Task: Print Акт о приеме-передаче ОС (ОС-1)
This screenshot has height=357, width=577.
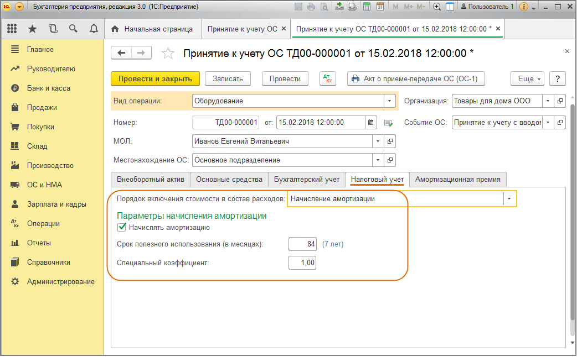Action: point(416,78)
